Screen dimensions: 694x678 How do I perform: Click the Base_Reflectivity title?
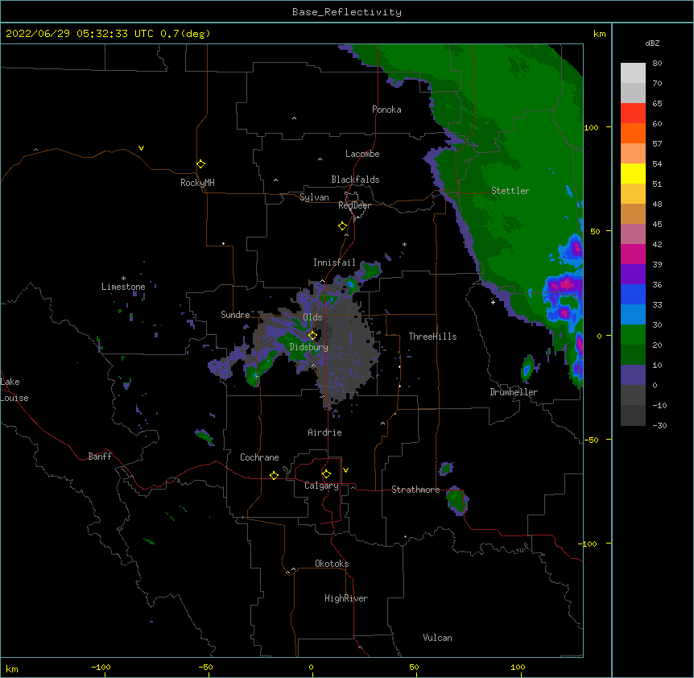pos(347,12)
